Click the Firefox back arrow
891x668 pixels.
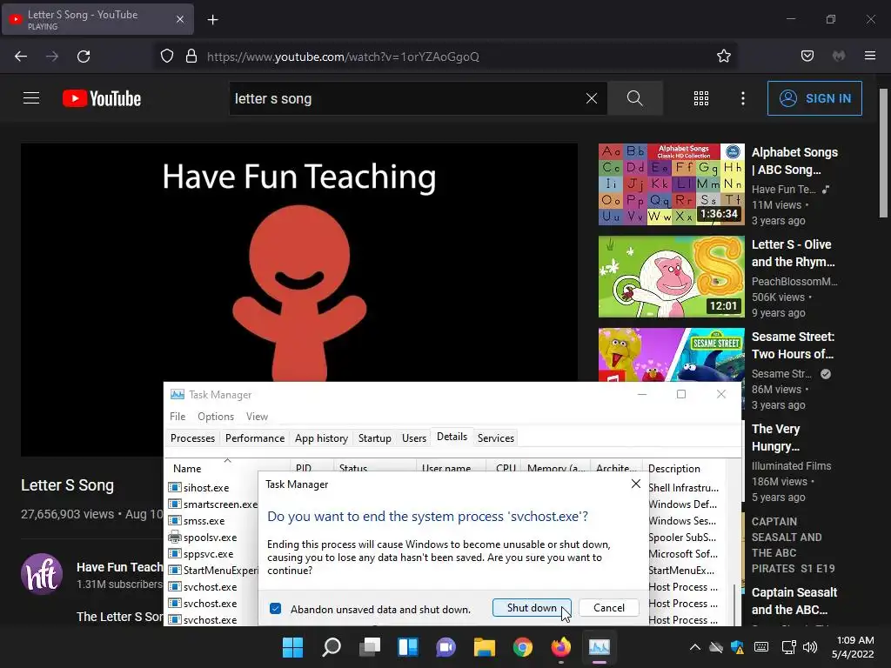point(21,57)
